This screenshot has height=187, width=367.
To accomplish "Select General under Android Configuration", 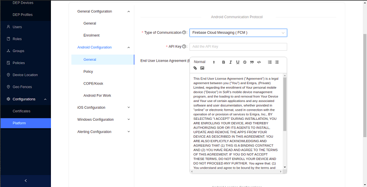I will (x=103, y=59).
